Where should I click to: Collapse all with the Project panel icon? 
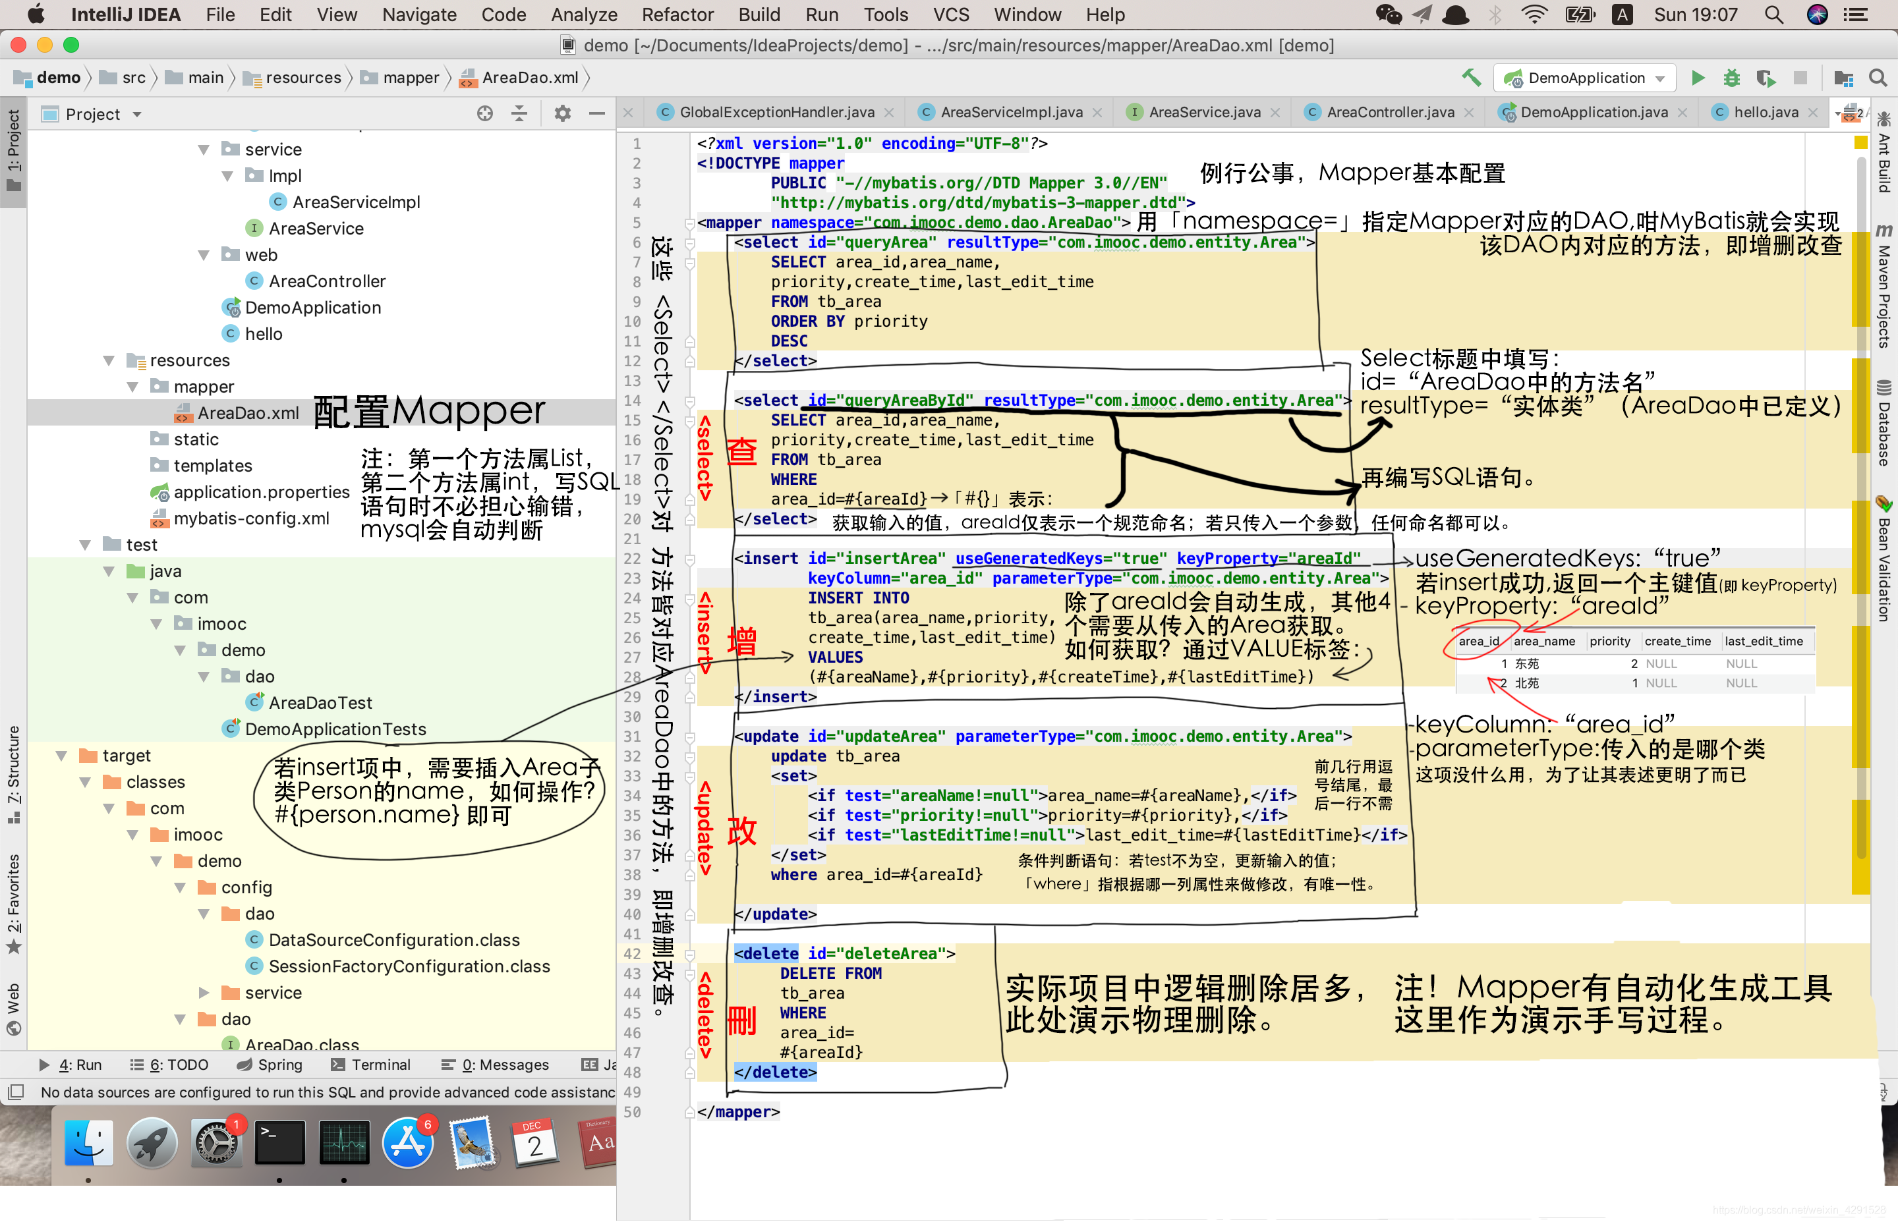519,113
